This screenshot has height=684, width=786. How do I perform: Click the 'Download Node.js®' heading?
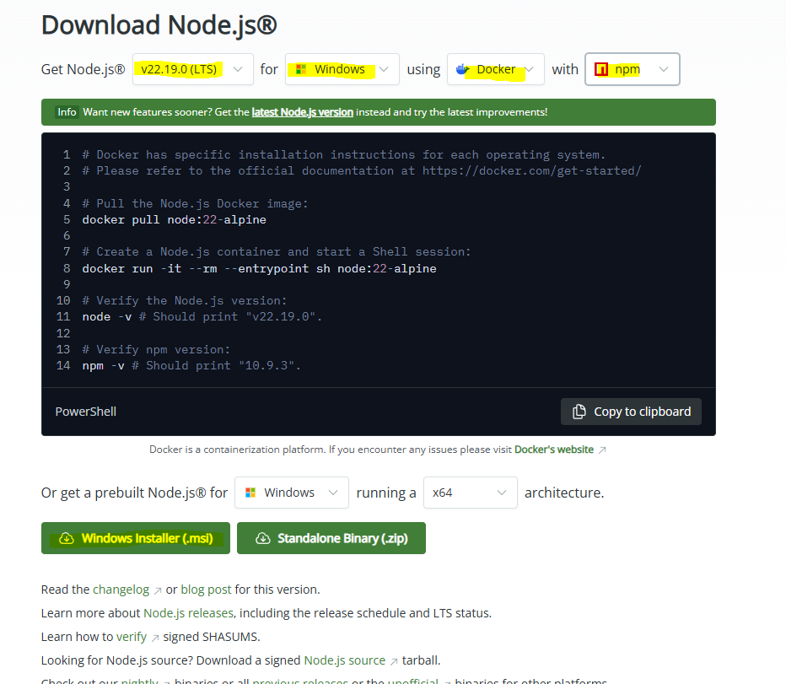159,25
